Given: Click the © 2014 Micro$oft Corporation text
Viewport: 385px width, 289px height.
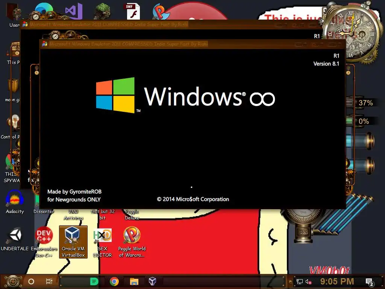Looking at the screenshot, I should 193,199.
